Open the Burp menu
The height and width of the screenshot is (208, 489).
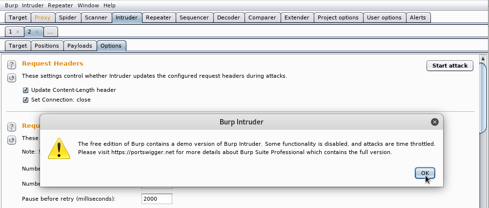[11, 5]
